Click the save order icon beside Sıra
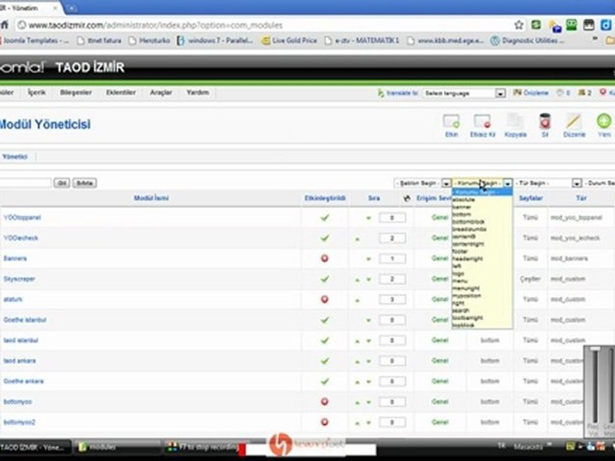This screenshot has height=461, width=615. point(407,198)
